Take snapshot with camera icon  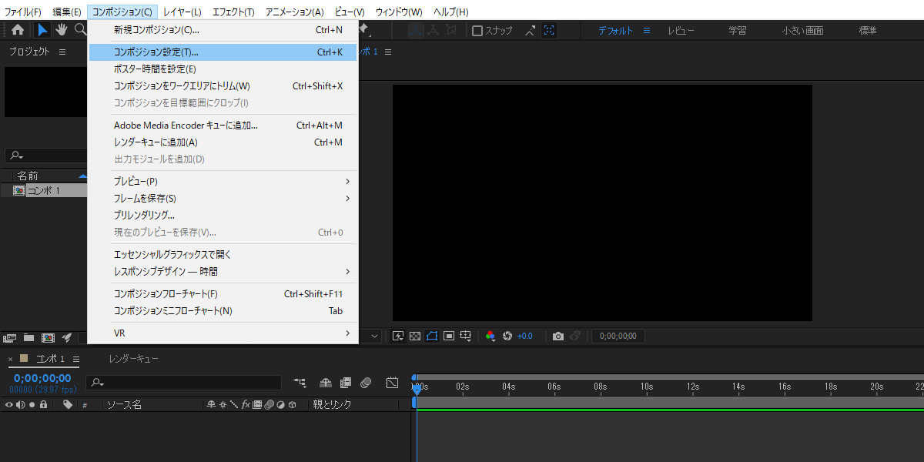pyautogui.click(x=558, y=336)
